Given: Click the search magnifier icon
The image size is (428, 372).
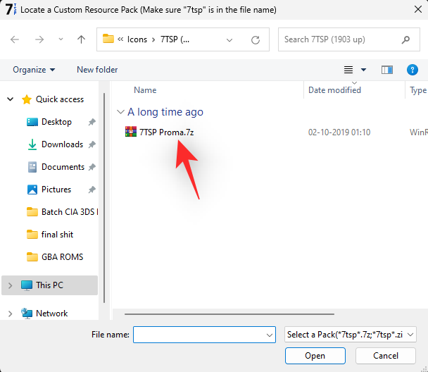Looking at the screenshot, I should (x=405, y=39).
